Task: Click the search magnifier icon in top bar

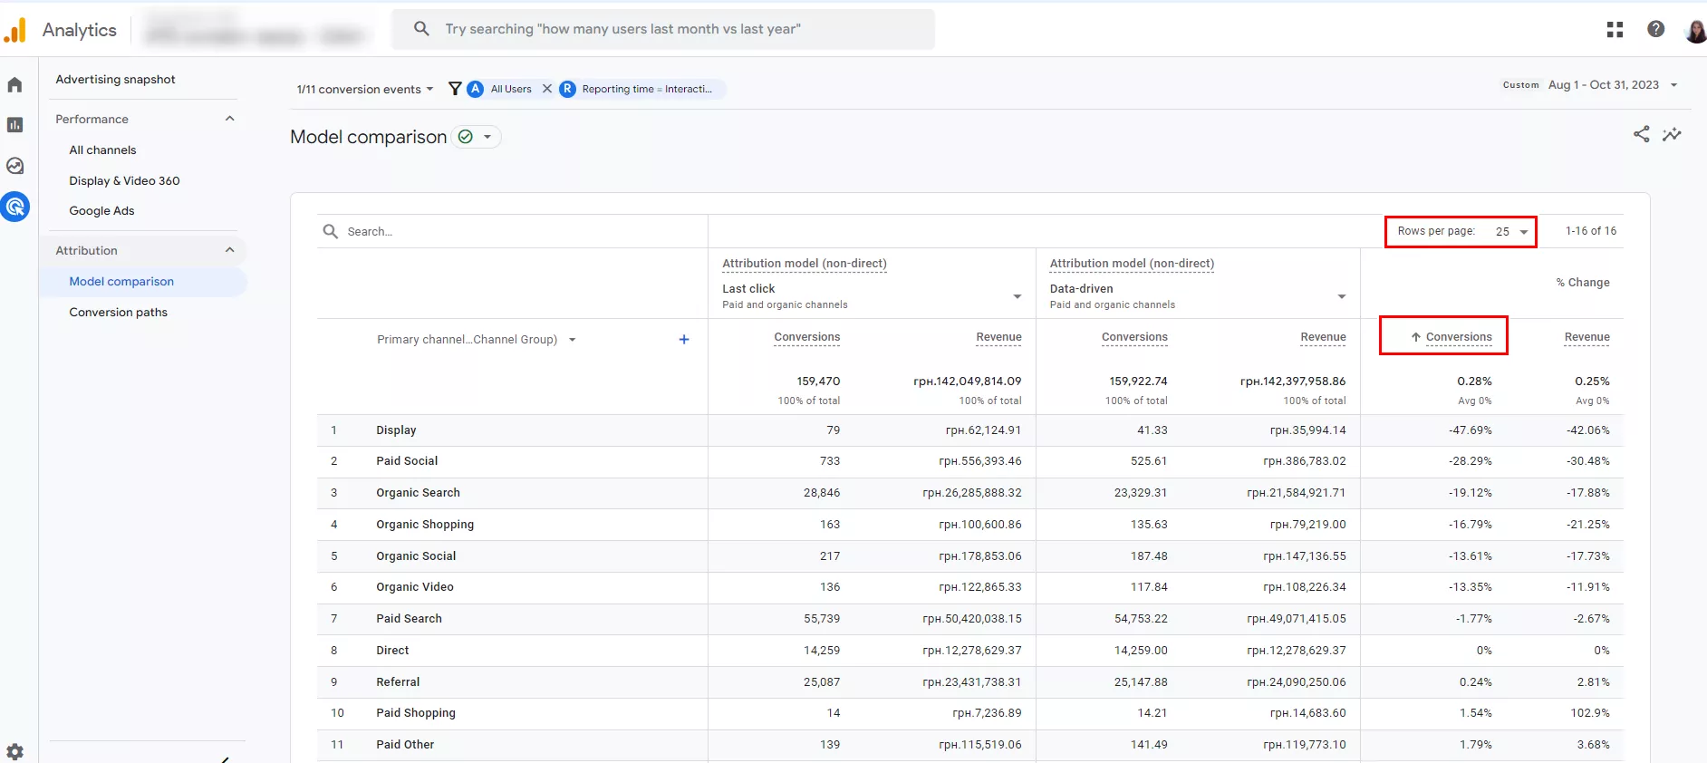Action: (x=421, y=29)
